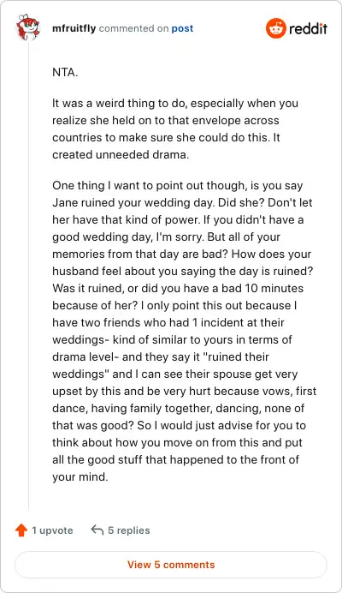Open the mfruitfly username profile
Viewport: 342px width, 593px height.
point(74,28)
